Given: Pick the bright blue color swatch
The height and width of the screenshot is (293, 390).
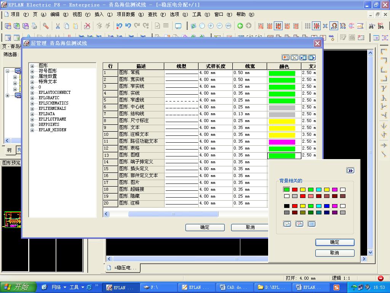Looking at the screenshot, I should (327, 206).
